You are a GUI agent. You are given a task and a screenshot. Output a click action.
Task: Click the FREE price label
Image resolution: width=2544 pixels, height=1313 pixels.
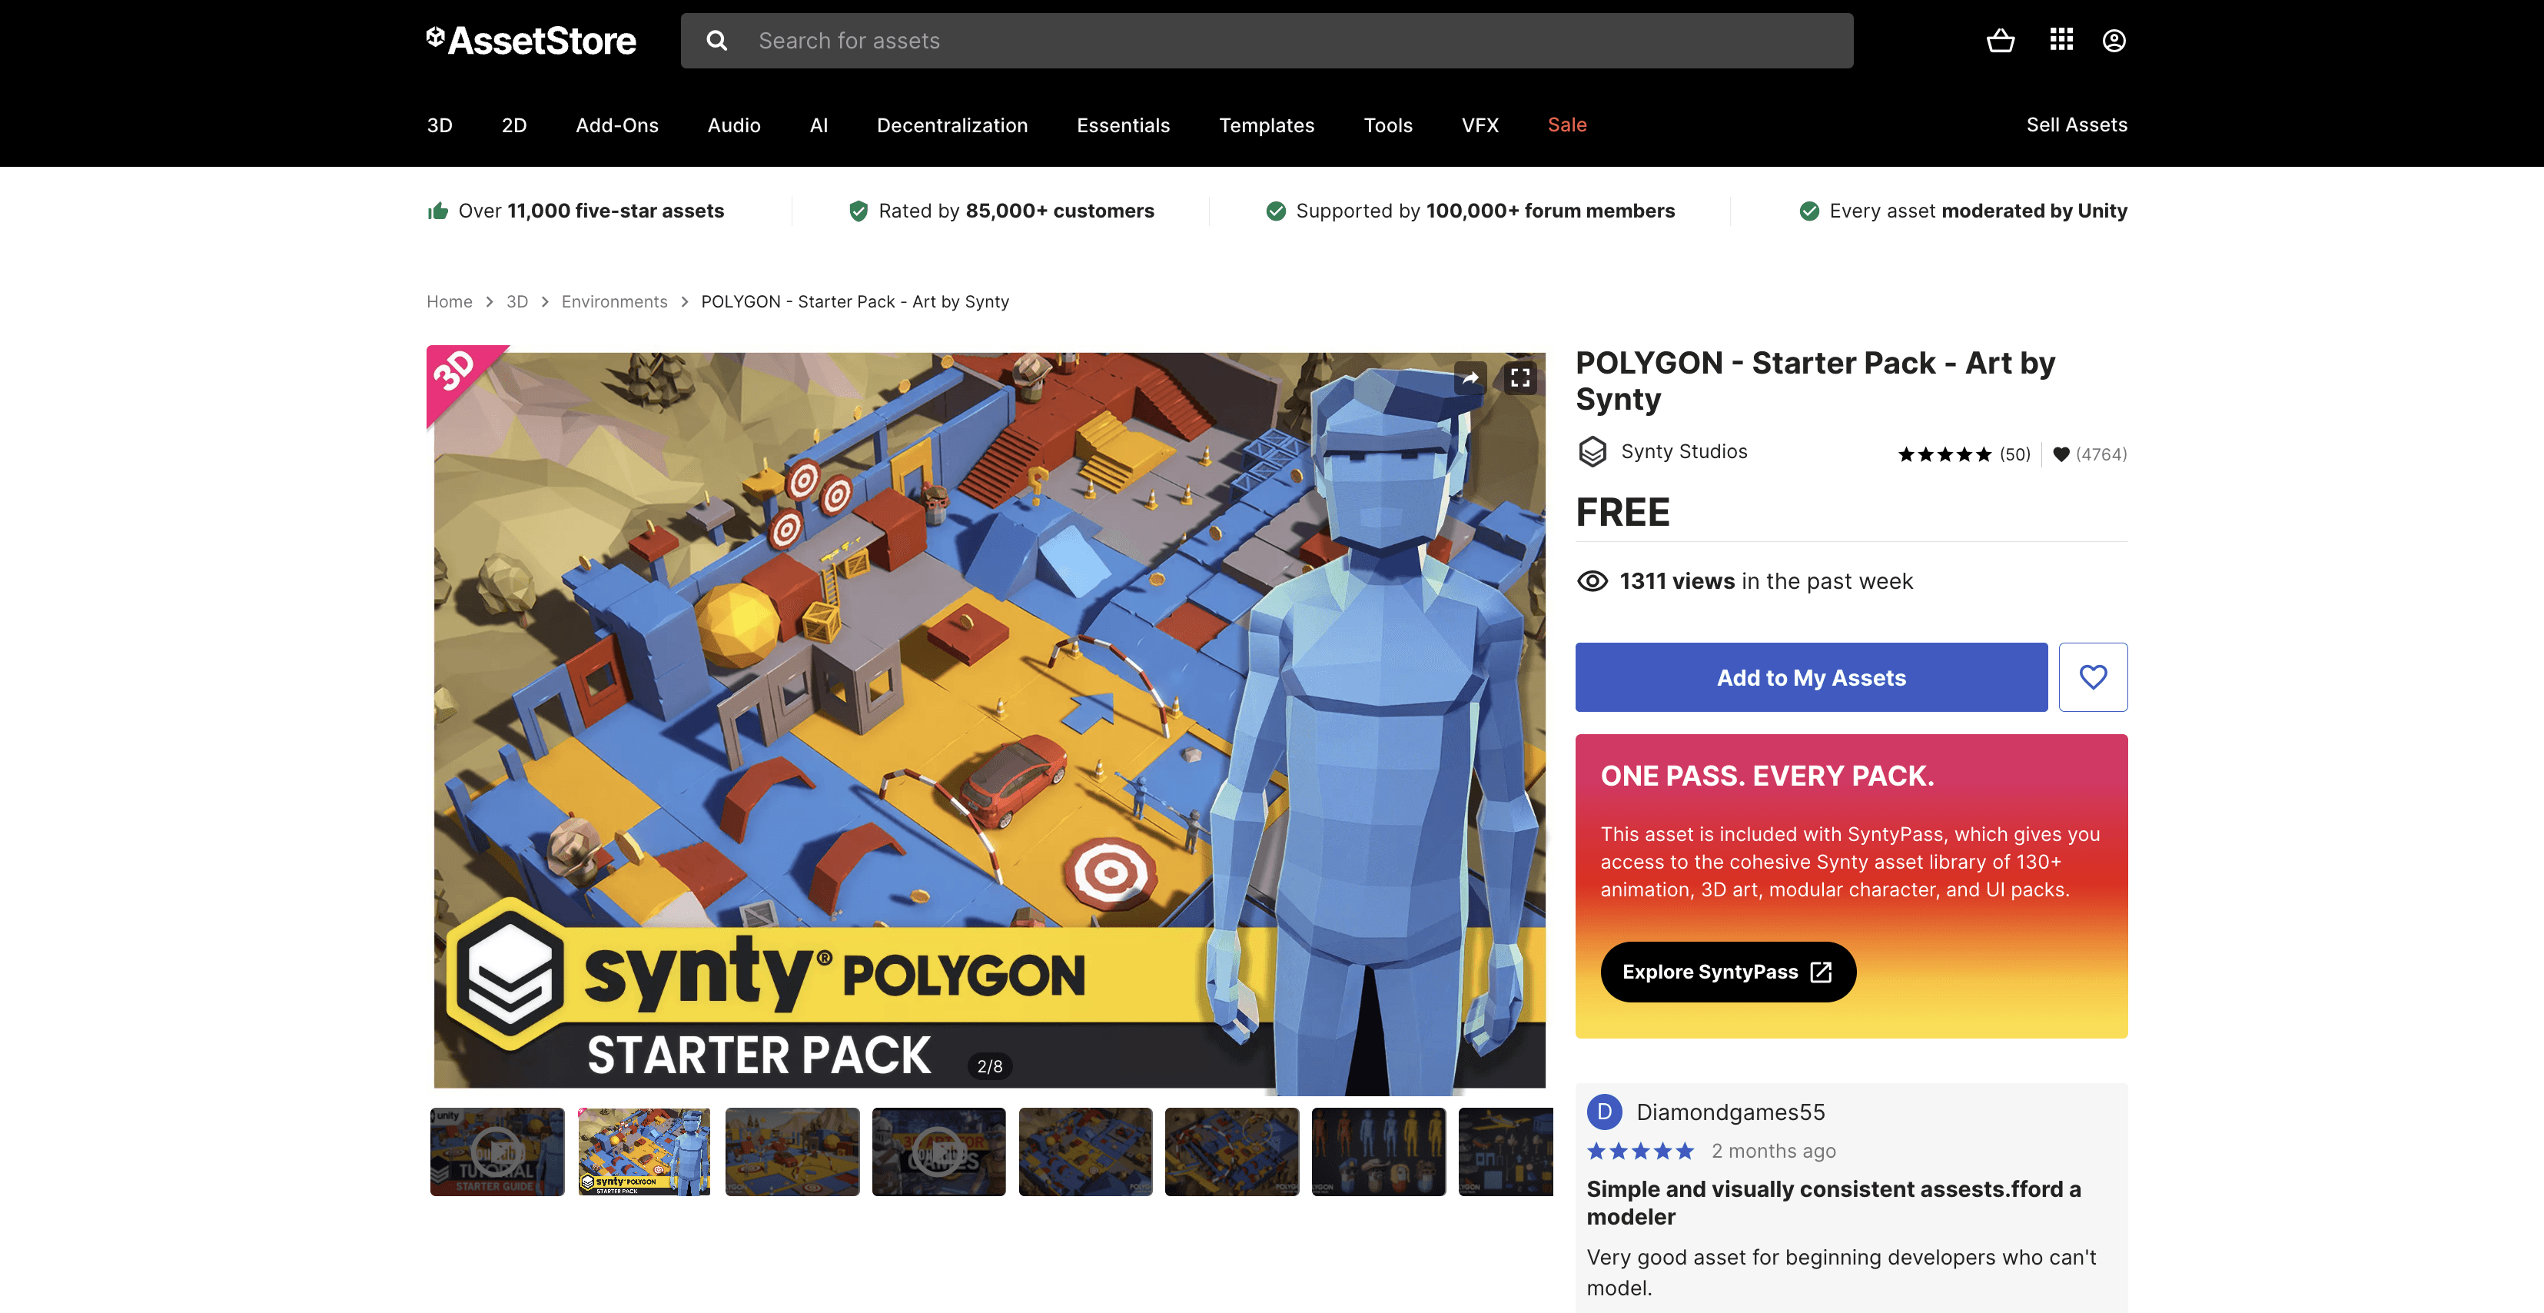(1622, 513)
